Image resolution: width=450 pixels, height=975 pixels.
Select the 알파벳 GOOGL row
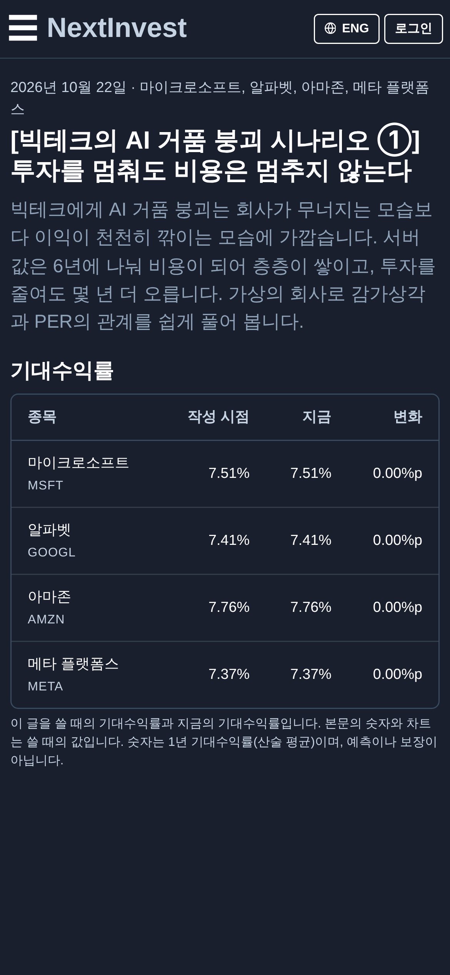click(x=225, y=541)
